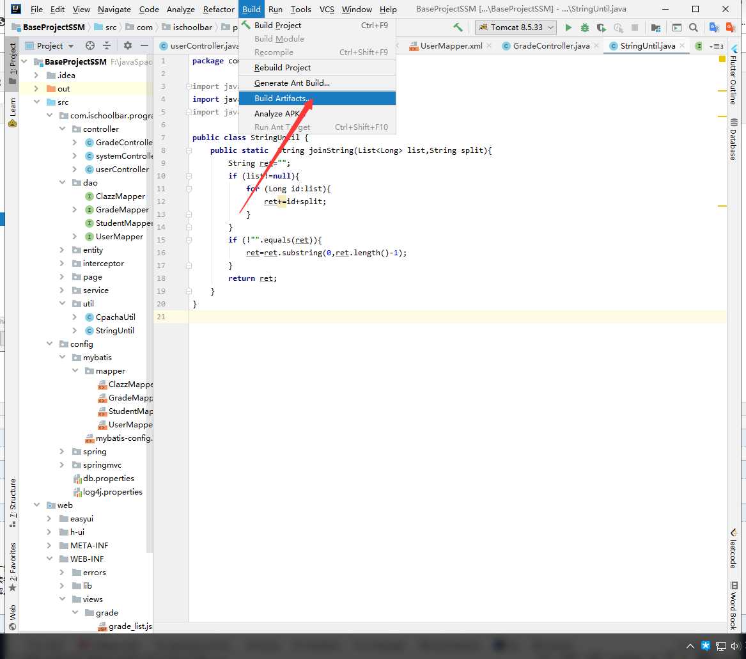Image resolution: width=746 pixels, height=659 pixels.
Task: Collapse all nodes with the Project panel icon
Action: [107, 45]
